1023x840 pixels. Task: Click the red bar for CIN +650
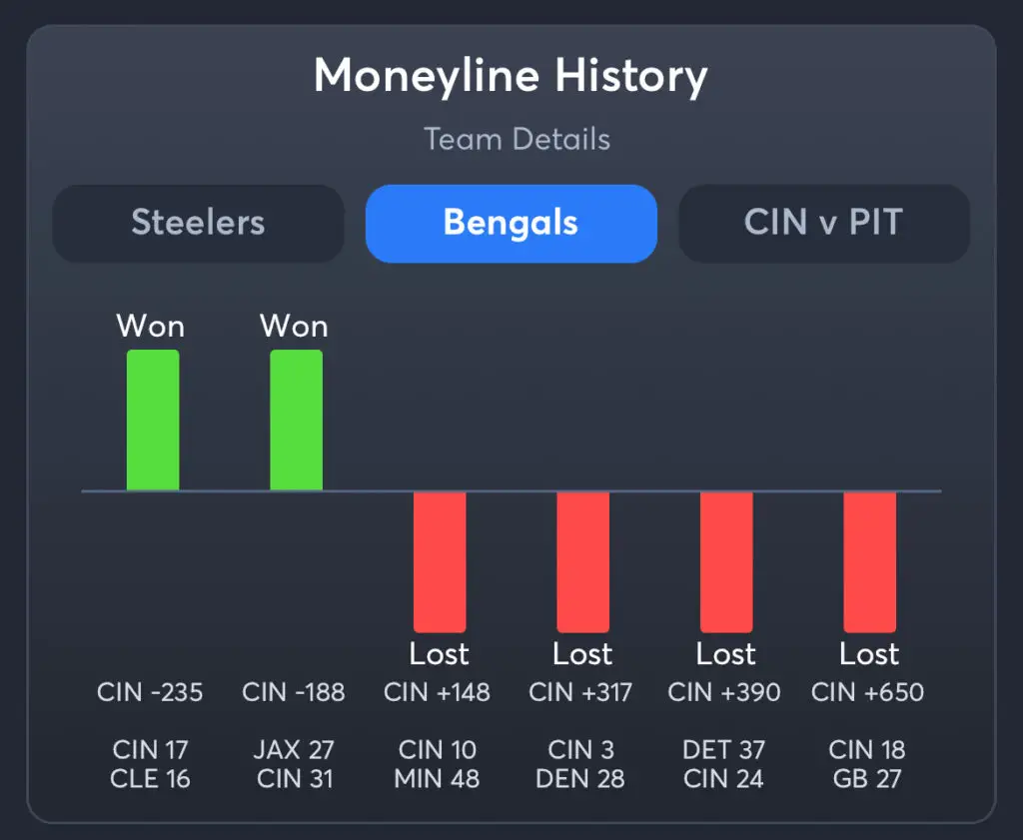(869, 560)
